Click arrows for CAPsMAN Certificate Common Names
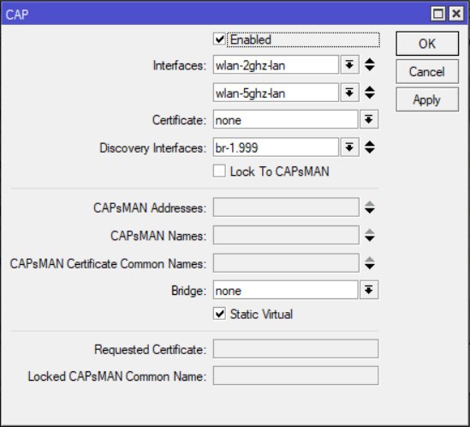470x427 pixels. click(370, 263)
